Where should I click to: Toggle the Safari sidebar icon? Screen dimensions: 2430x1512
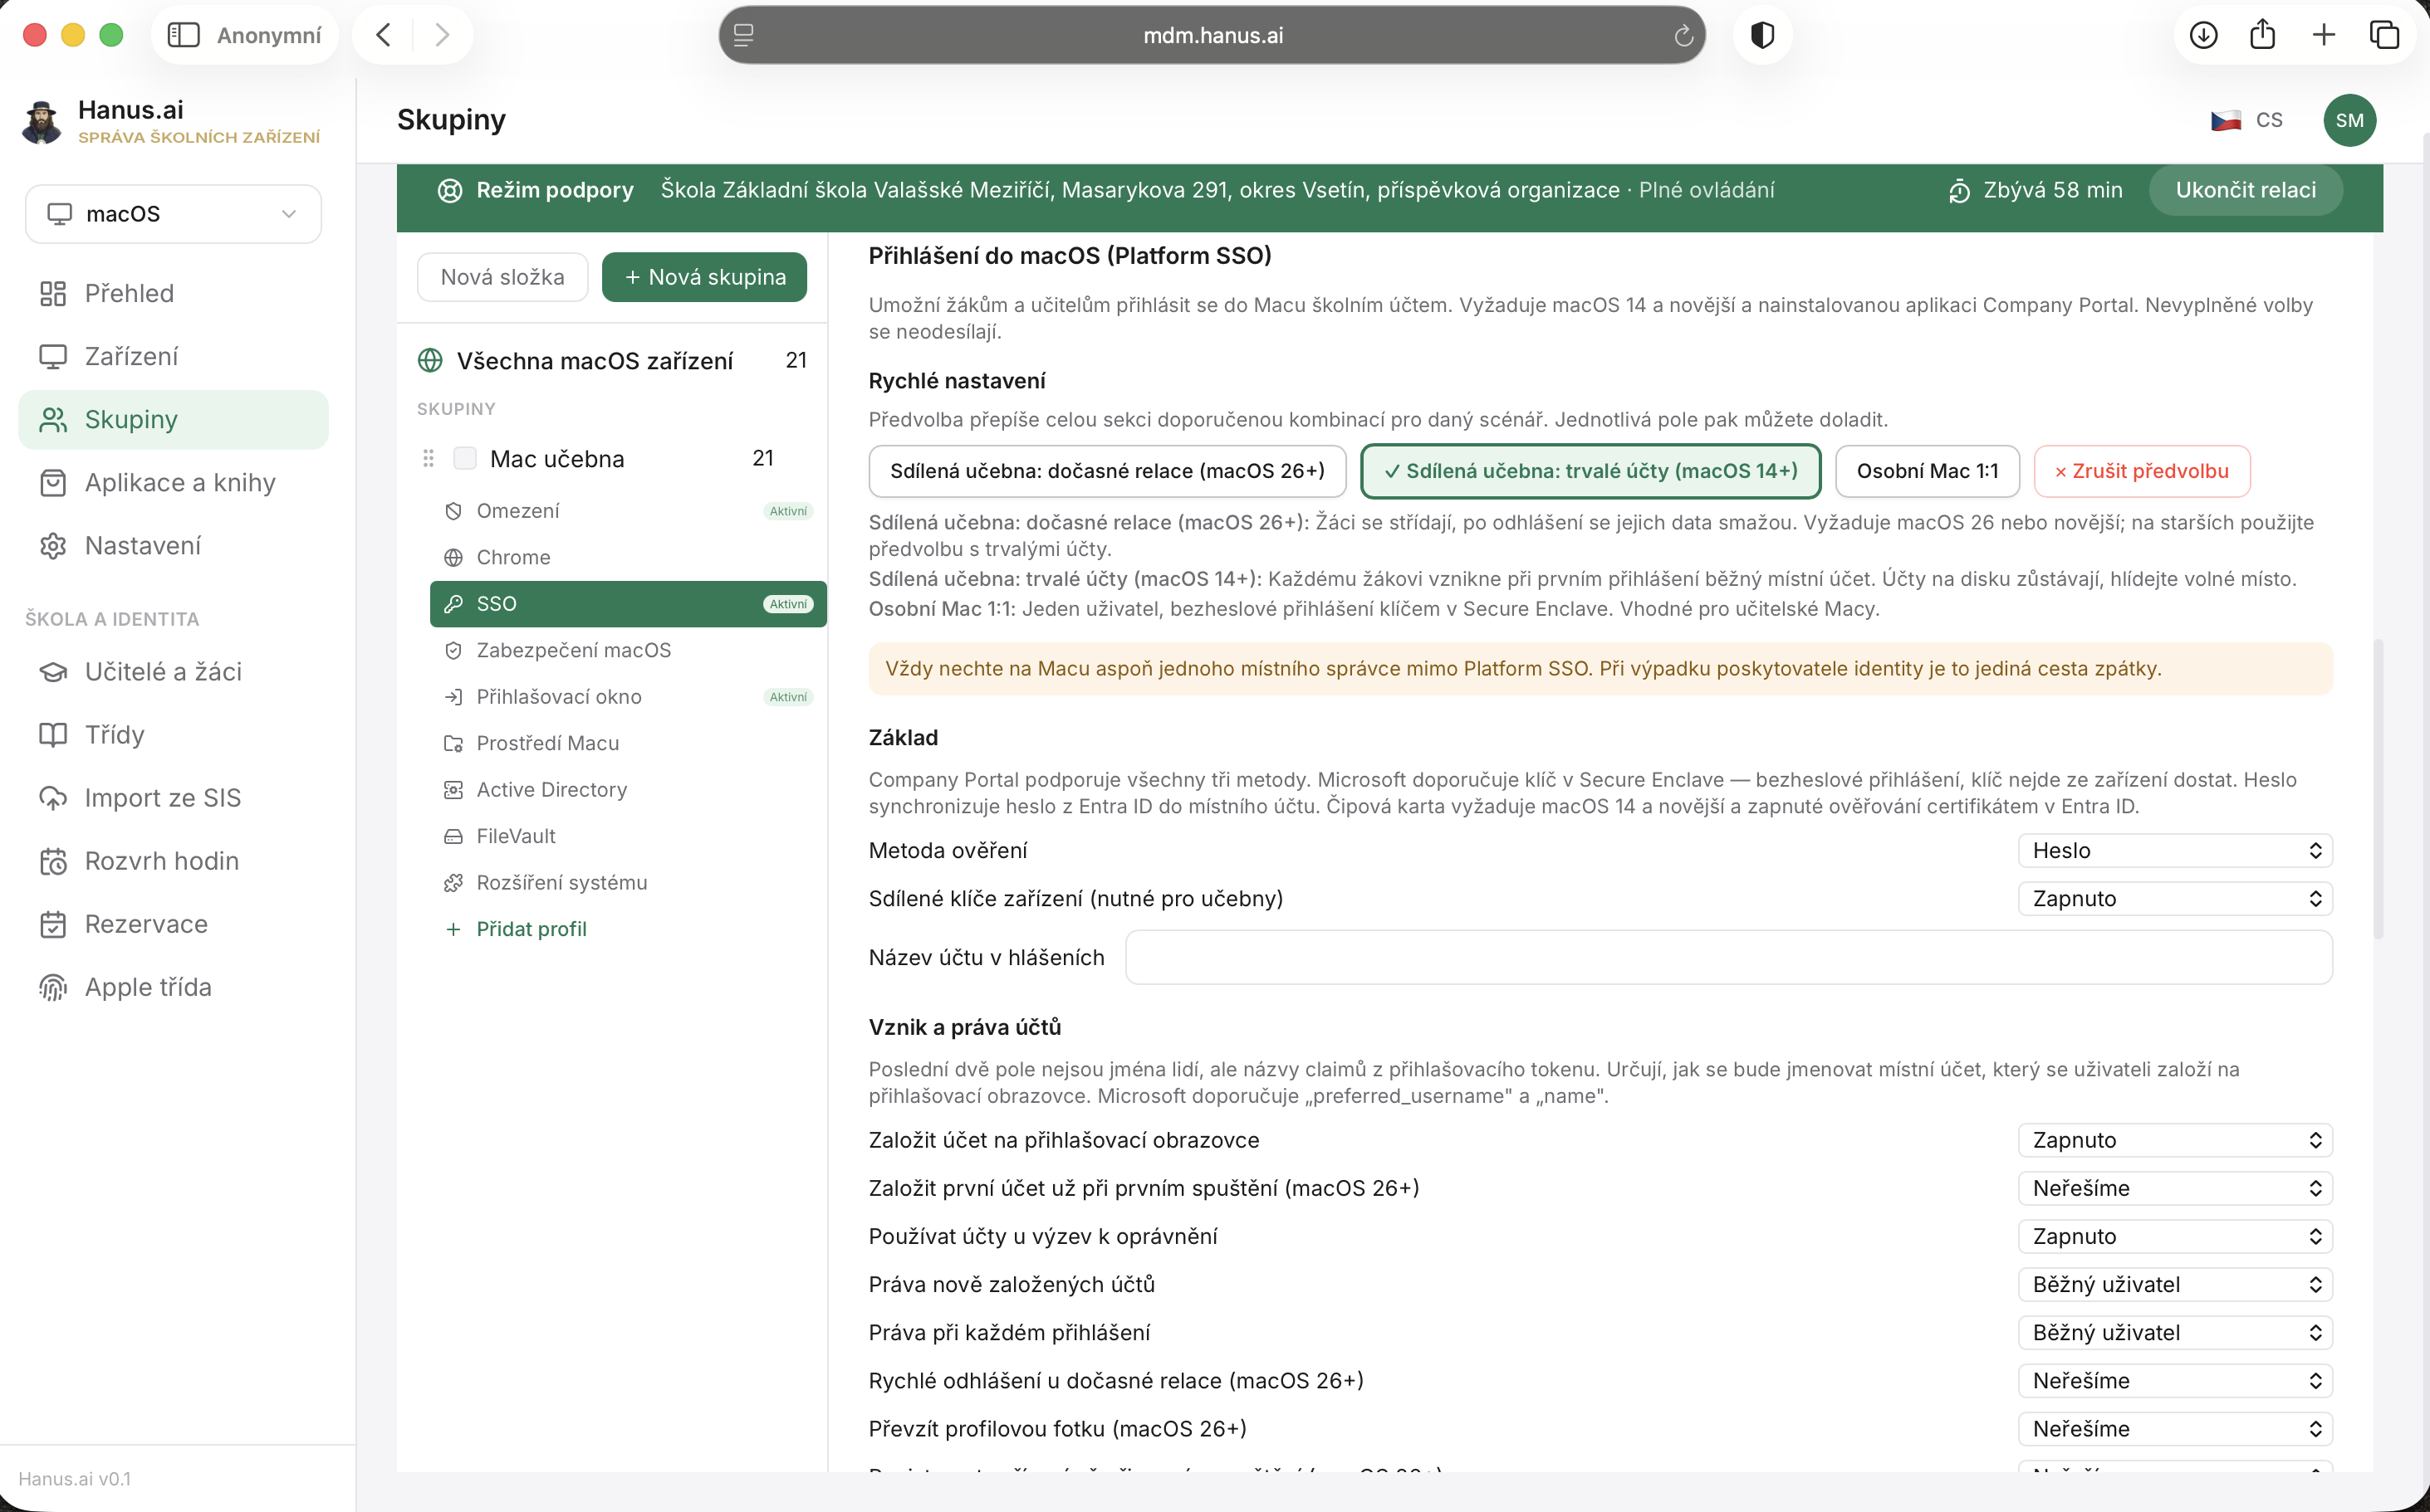point(184,35)
